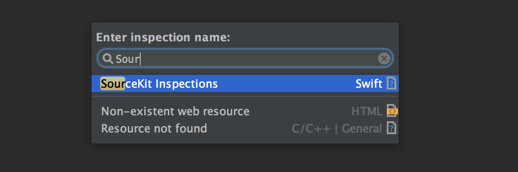Click the empty space right of typed text

pos(259,59)
